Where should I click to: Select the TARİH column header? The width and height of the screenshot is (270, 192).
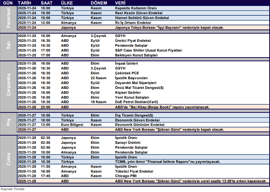24,3
